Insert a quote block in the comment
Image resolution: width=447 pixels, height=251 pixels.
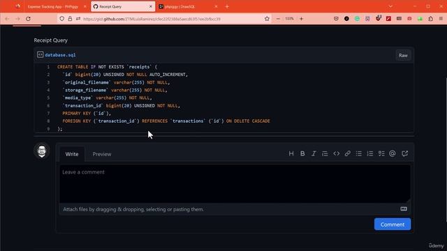tap(325, 153)
